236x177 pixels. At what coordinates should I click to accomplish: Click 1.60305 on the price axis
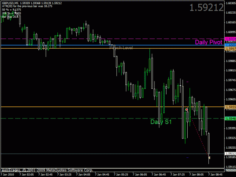(231, 3)
